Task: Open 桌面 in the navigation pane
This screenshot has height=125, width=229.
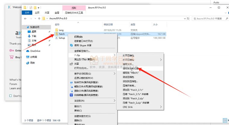Action: point(34,31)
